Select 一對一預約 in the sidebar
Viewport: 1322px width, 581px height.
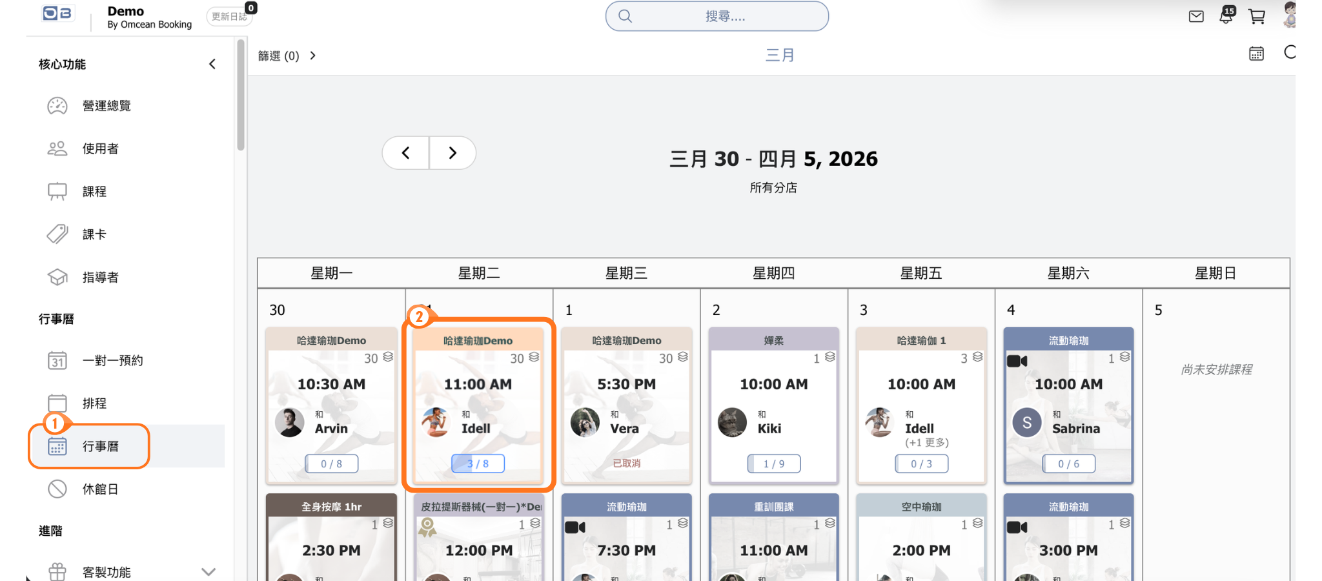pos(112,360)
